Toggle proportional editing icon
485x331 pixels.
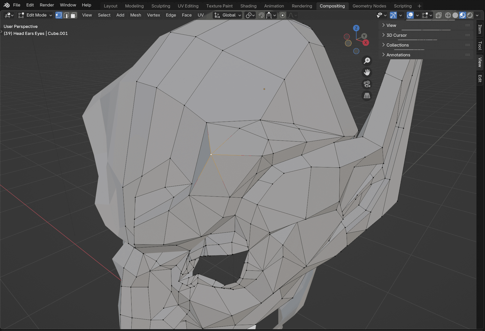[282, 15]
